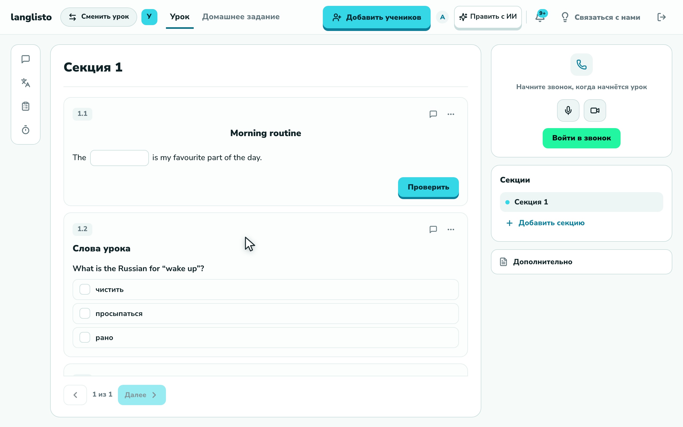
Task: Click the logout icon
Action: point(661,17)
